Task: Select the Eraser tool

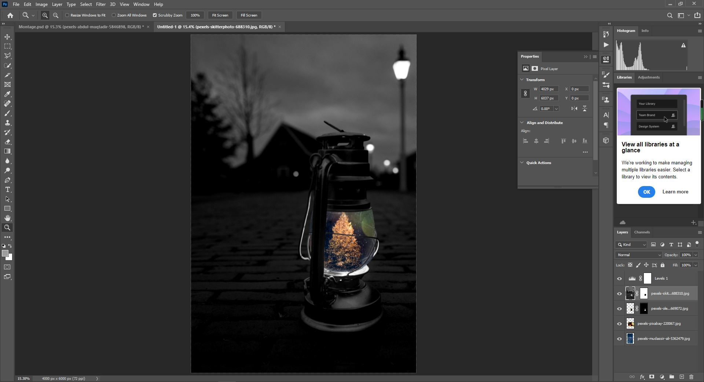Action: 7,142
